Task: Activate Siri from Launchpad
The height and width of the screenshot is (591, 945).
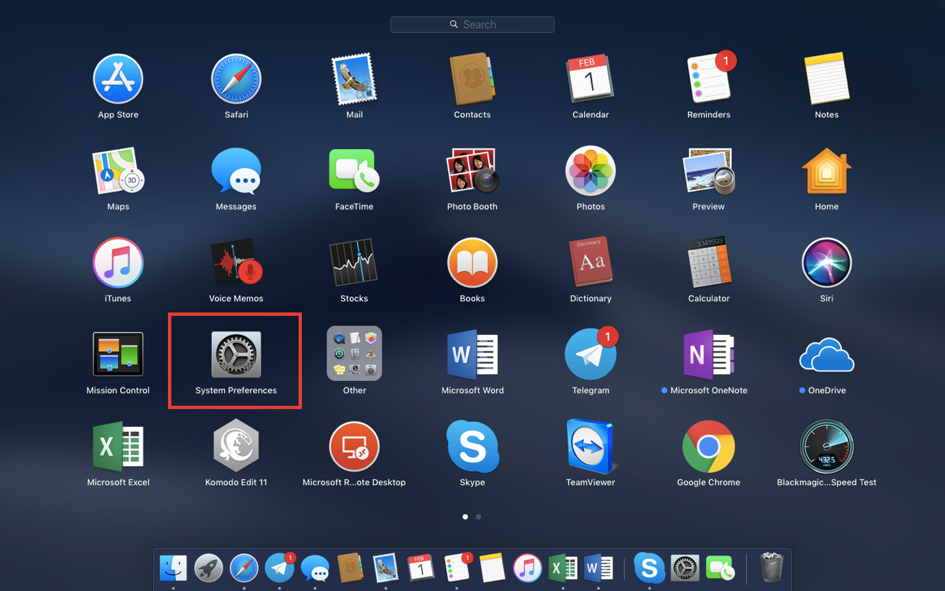Action: (827, 263)
